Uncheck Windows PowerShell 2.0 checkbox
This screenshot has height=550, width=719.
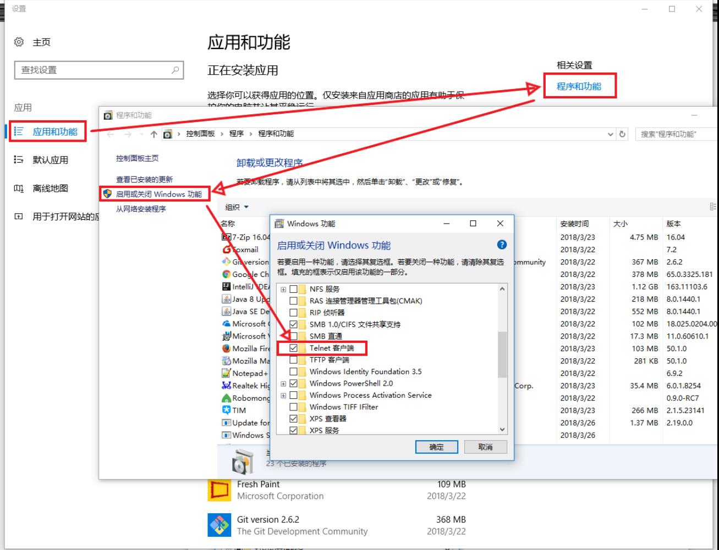coord(293,384)
